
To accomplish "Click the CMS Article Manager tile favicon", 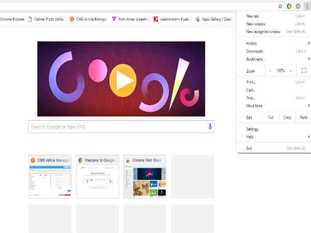I will coord(33,160).
